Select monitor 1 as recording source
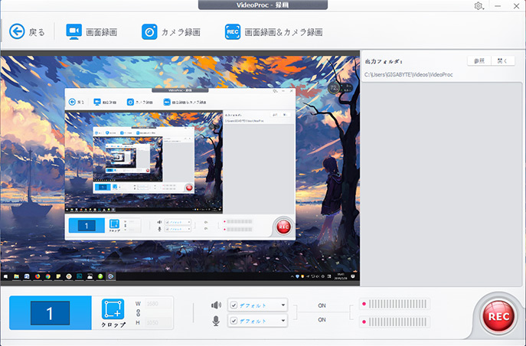 (50, 313)
